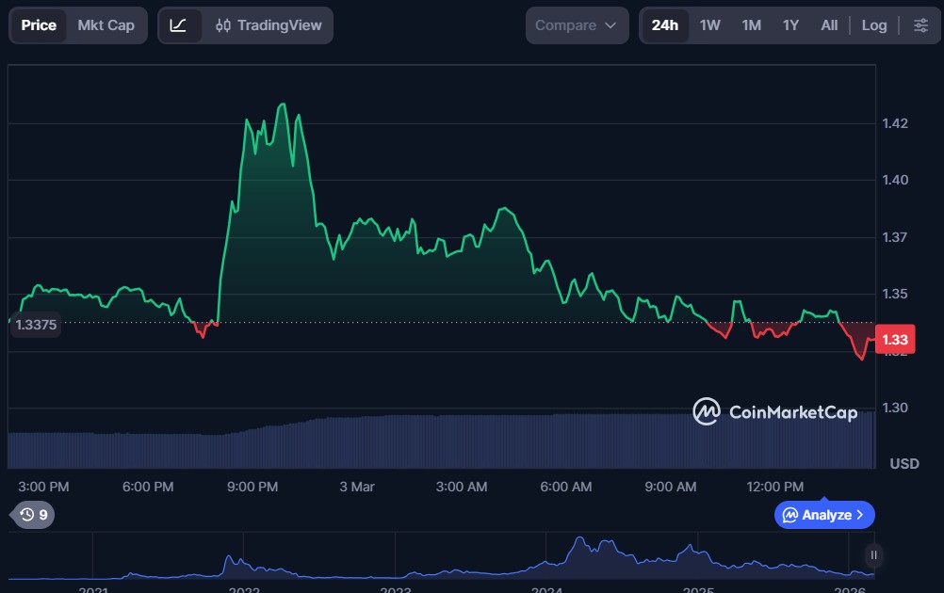
Task: Select the line chart view icon
Action: coord(178,25)
